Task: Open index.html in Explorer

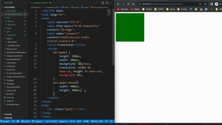Action: [x=11, y=90]
